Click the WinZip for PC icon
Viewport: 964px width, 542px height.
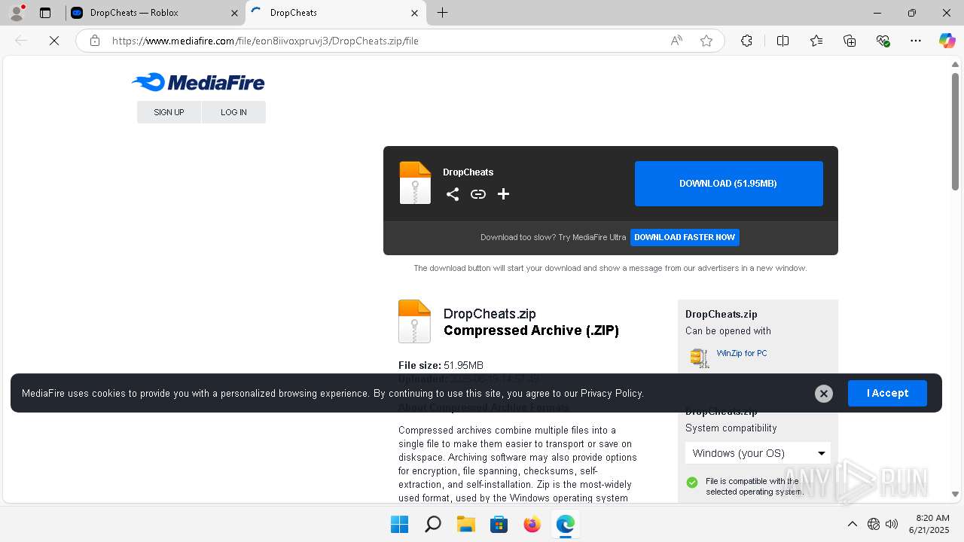pos(700,358)
